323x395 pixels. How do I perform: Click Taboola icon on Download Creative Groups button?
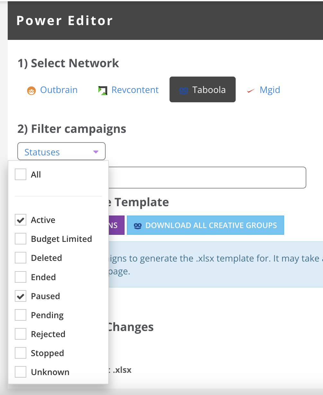138,225
